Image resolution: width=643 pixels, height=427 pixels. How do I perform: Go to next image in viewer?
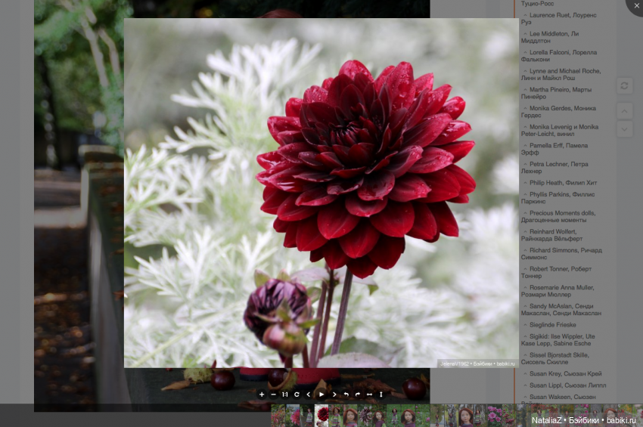[334, 395]
